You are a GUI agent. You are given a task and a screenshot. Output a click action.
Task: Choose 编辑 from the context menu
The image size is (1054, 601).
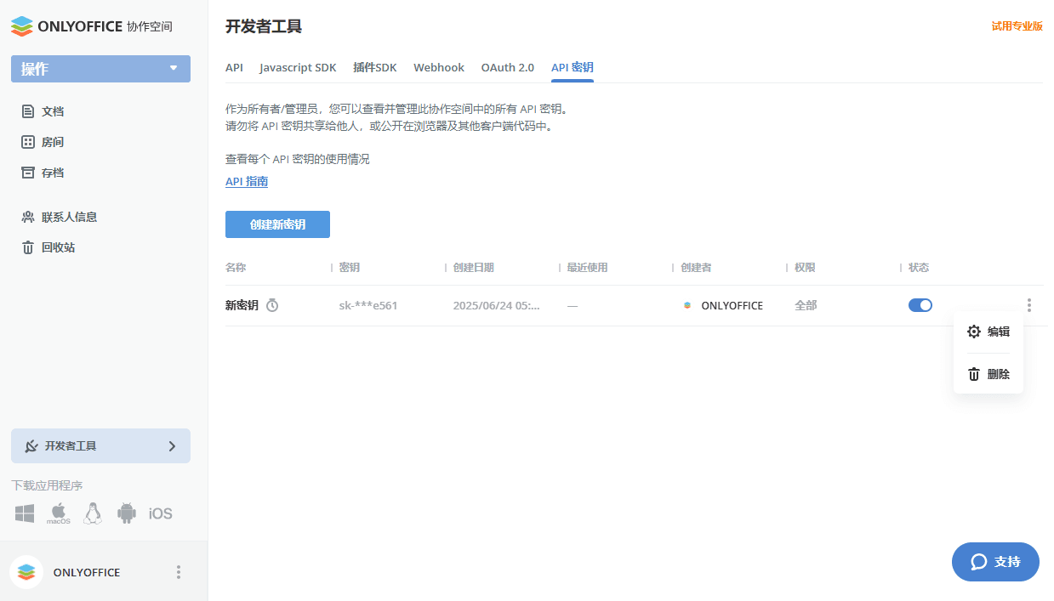tap(988, 332)
